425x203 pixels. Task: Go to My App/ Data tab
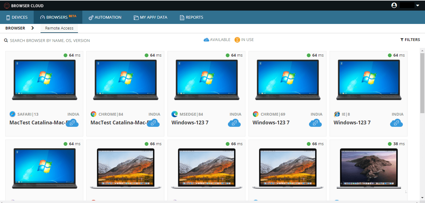point(150,17)
